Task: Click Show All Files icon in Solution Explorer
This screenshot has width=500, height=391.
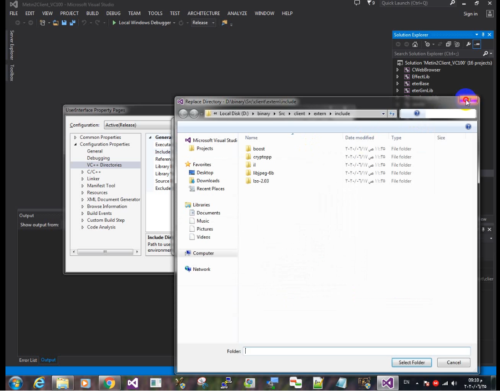Action: coord(457,44)
